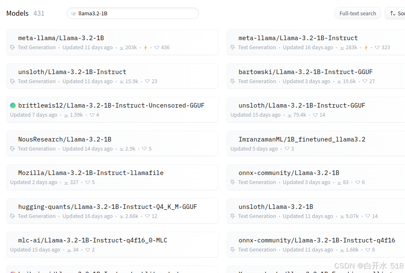Click the 1.59k download count
This screenshot has height=273, width=405.
[x=76, y=115]
